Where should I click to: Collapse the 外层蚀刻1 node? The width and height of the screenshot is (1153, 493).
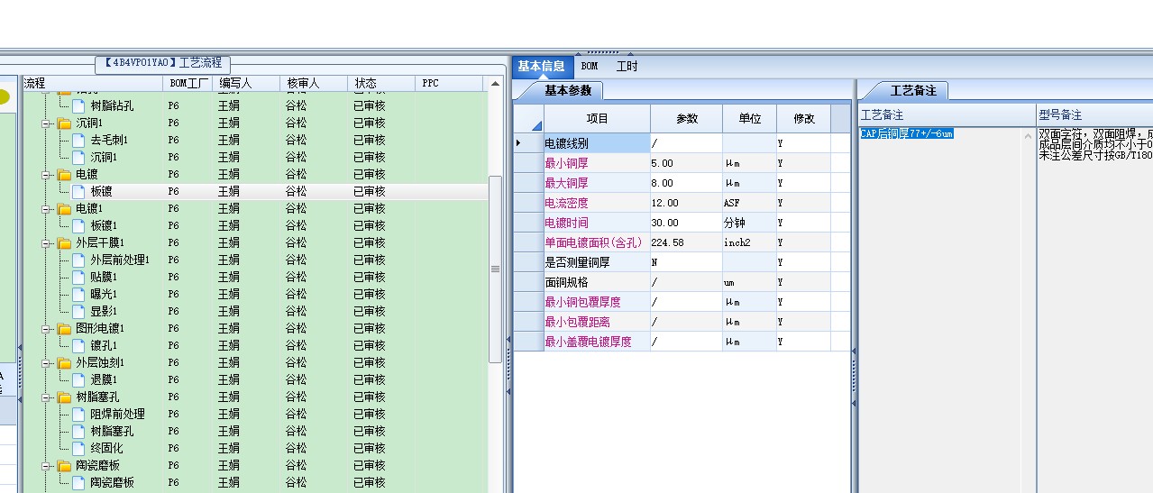46,363
